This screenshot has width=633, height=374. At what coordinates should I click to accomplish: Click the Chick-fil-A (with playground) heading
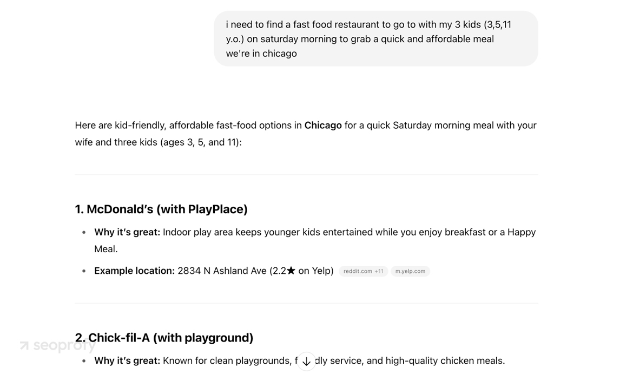pos(164,338)
